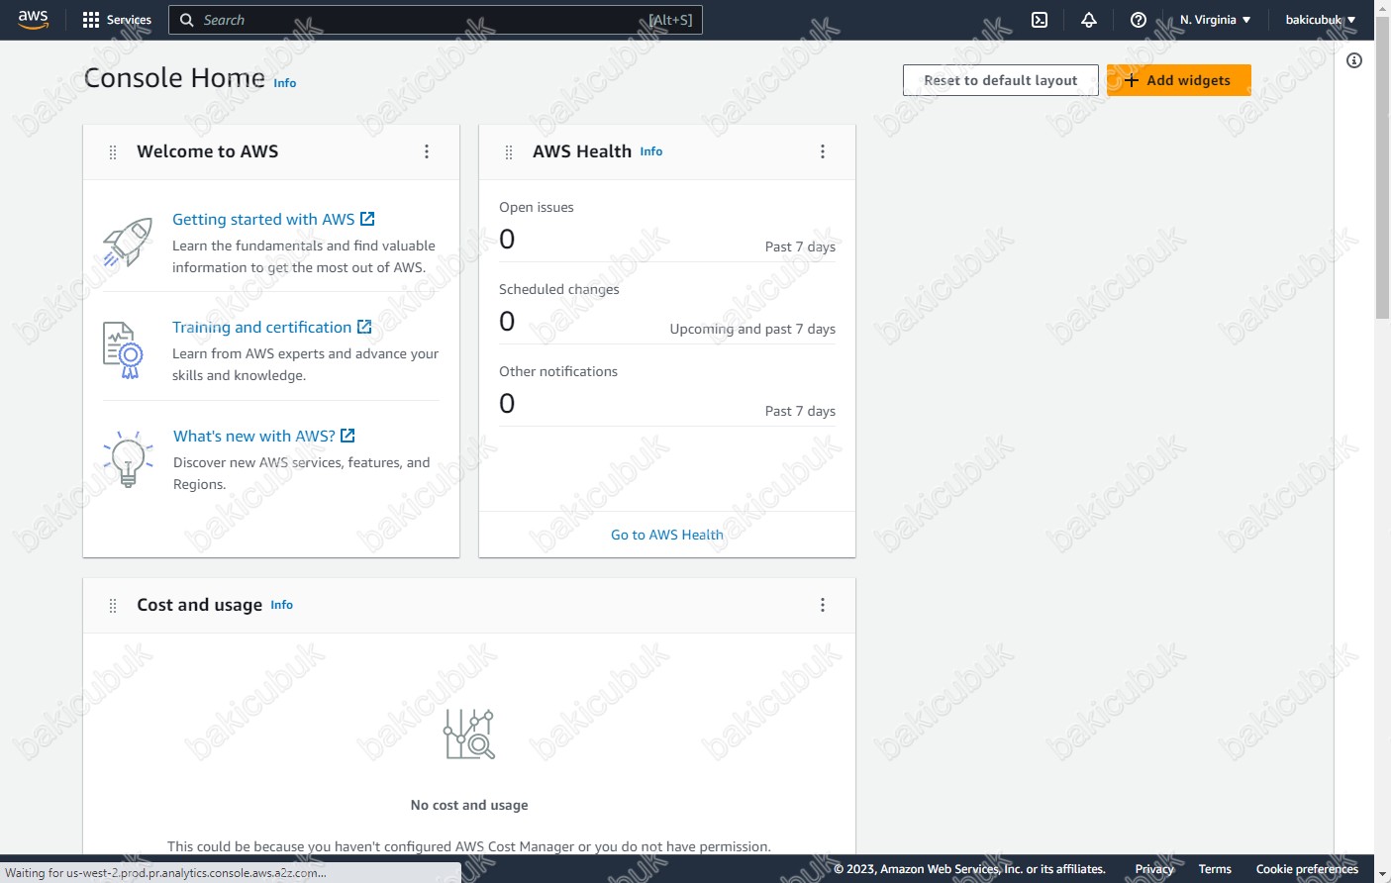The image size is (1391, 883).
Task: Click Reset to default layout button
Action: coord(1000,80)
